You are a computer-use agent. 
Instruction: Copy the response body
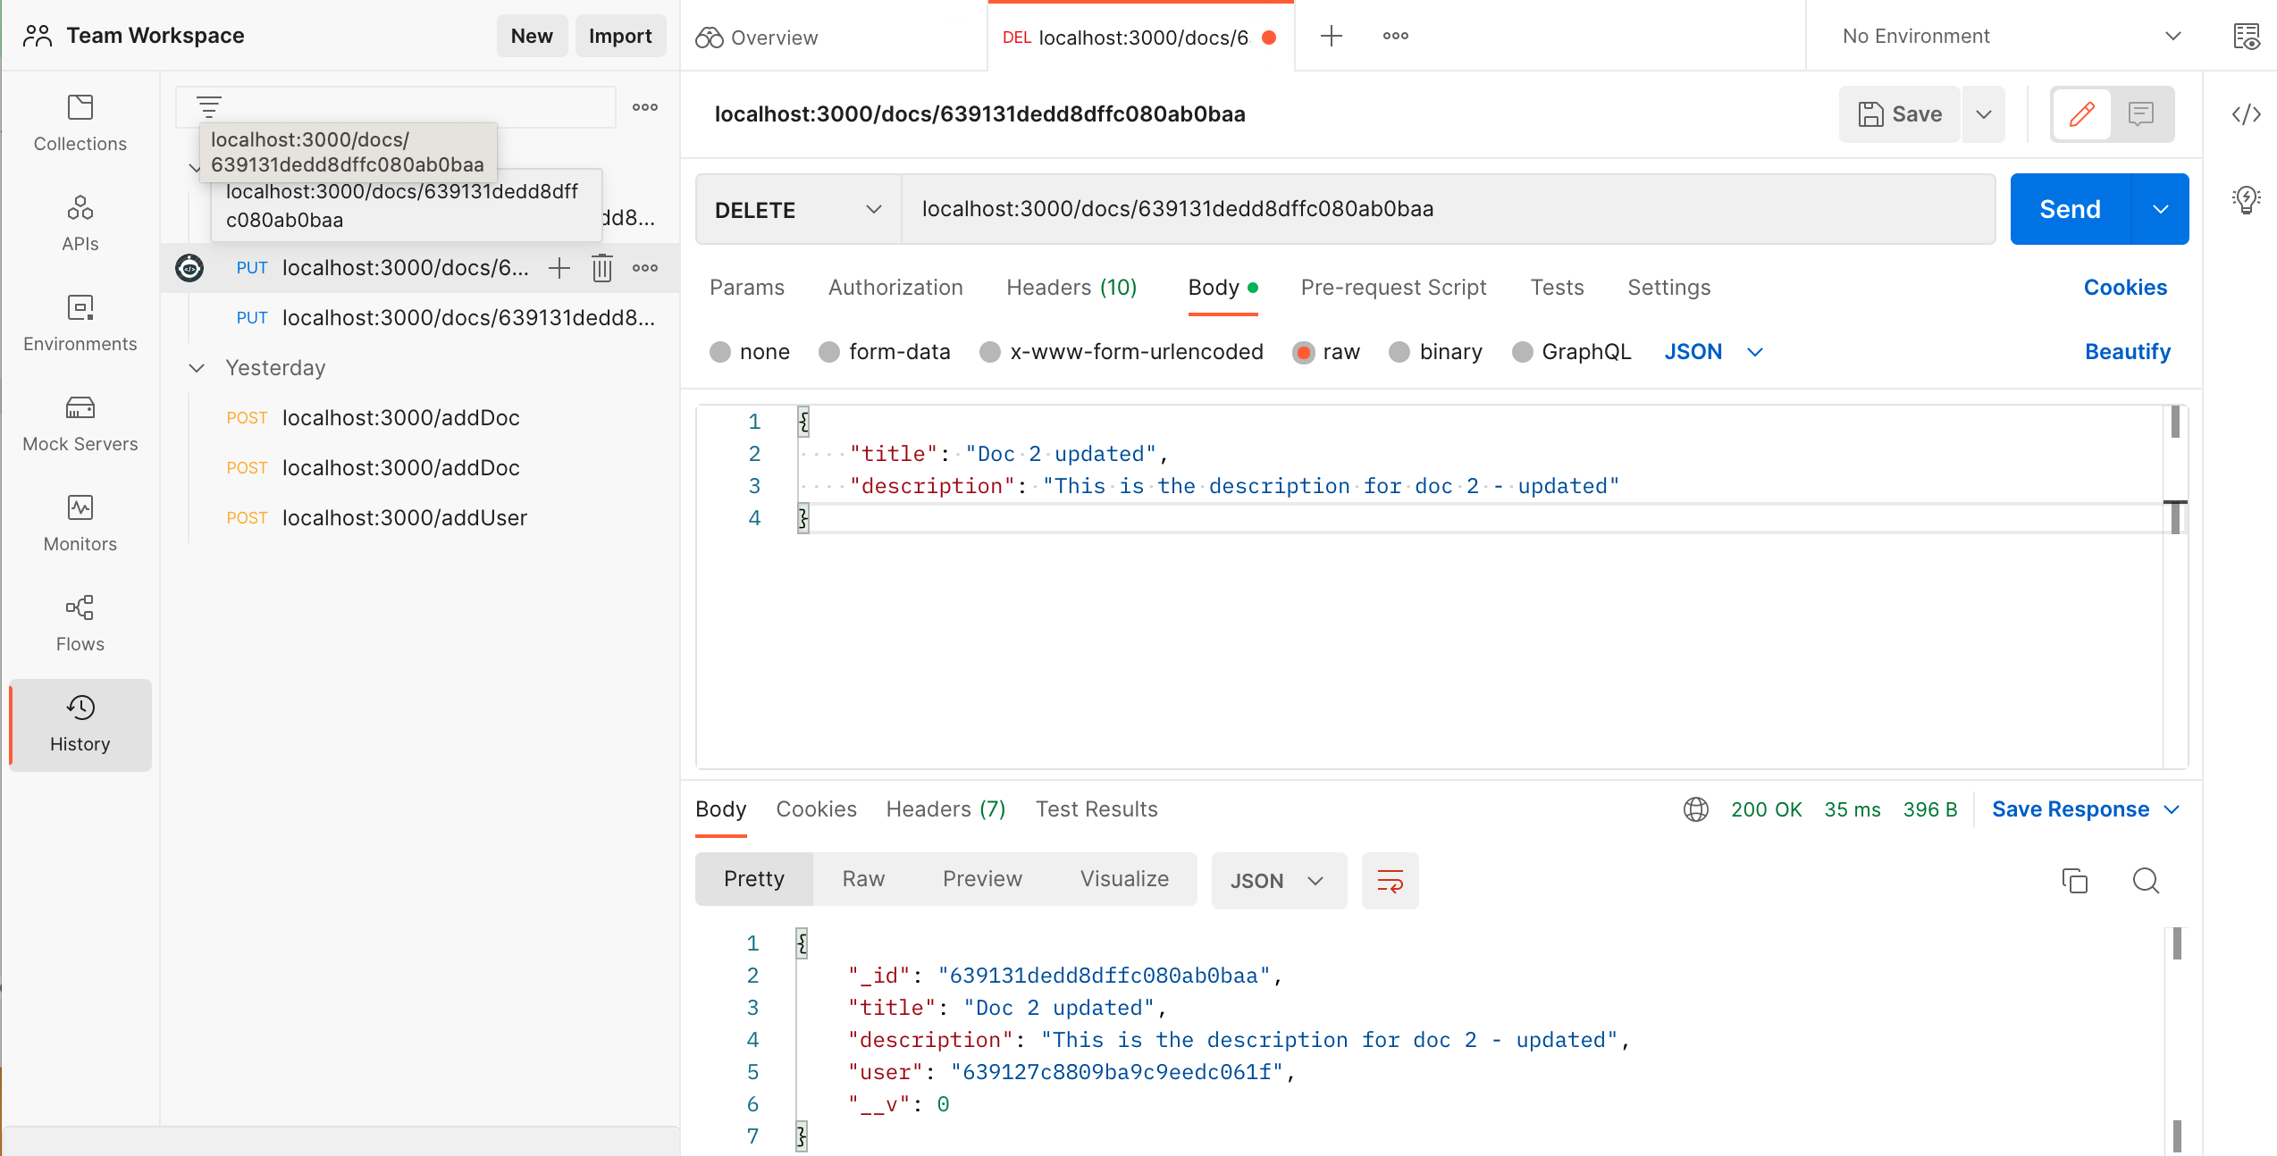coord(2074,881)
